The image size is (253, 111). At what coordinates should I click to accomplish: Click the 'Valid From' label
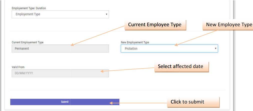pos(18,67)
